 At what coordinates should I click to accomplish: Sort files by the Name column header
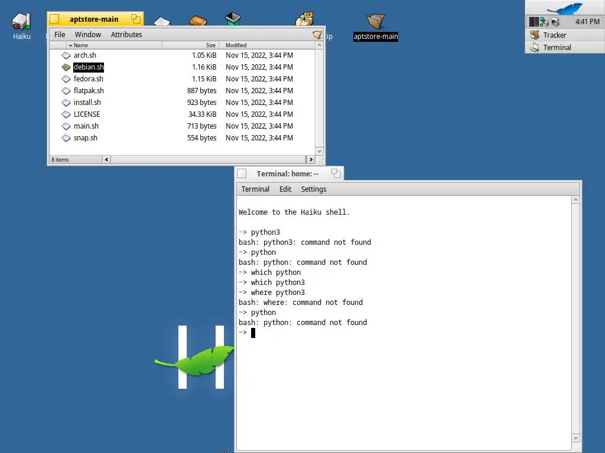point(114,45)
